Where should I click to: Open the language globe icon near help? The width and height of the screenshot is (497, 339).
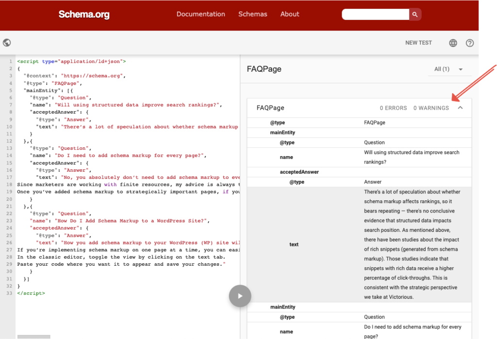click(x=453, y=43)
